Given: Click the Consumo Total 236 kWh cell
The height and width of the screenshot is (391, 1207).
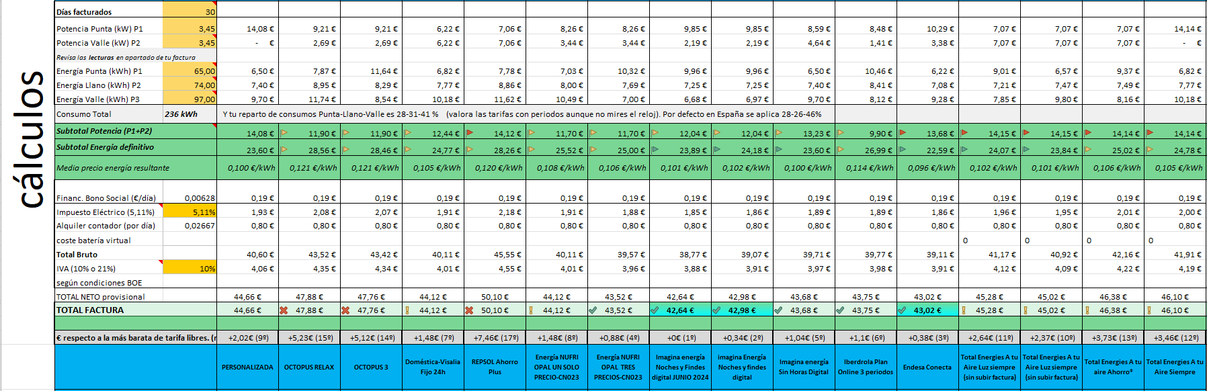Looking at the screenshot, I should coord(190,114).
